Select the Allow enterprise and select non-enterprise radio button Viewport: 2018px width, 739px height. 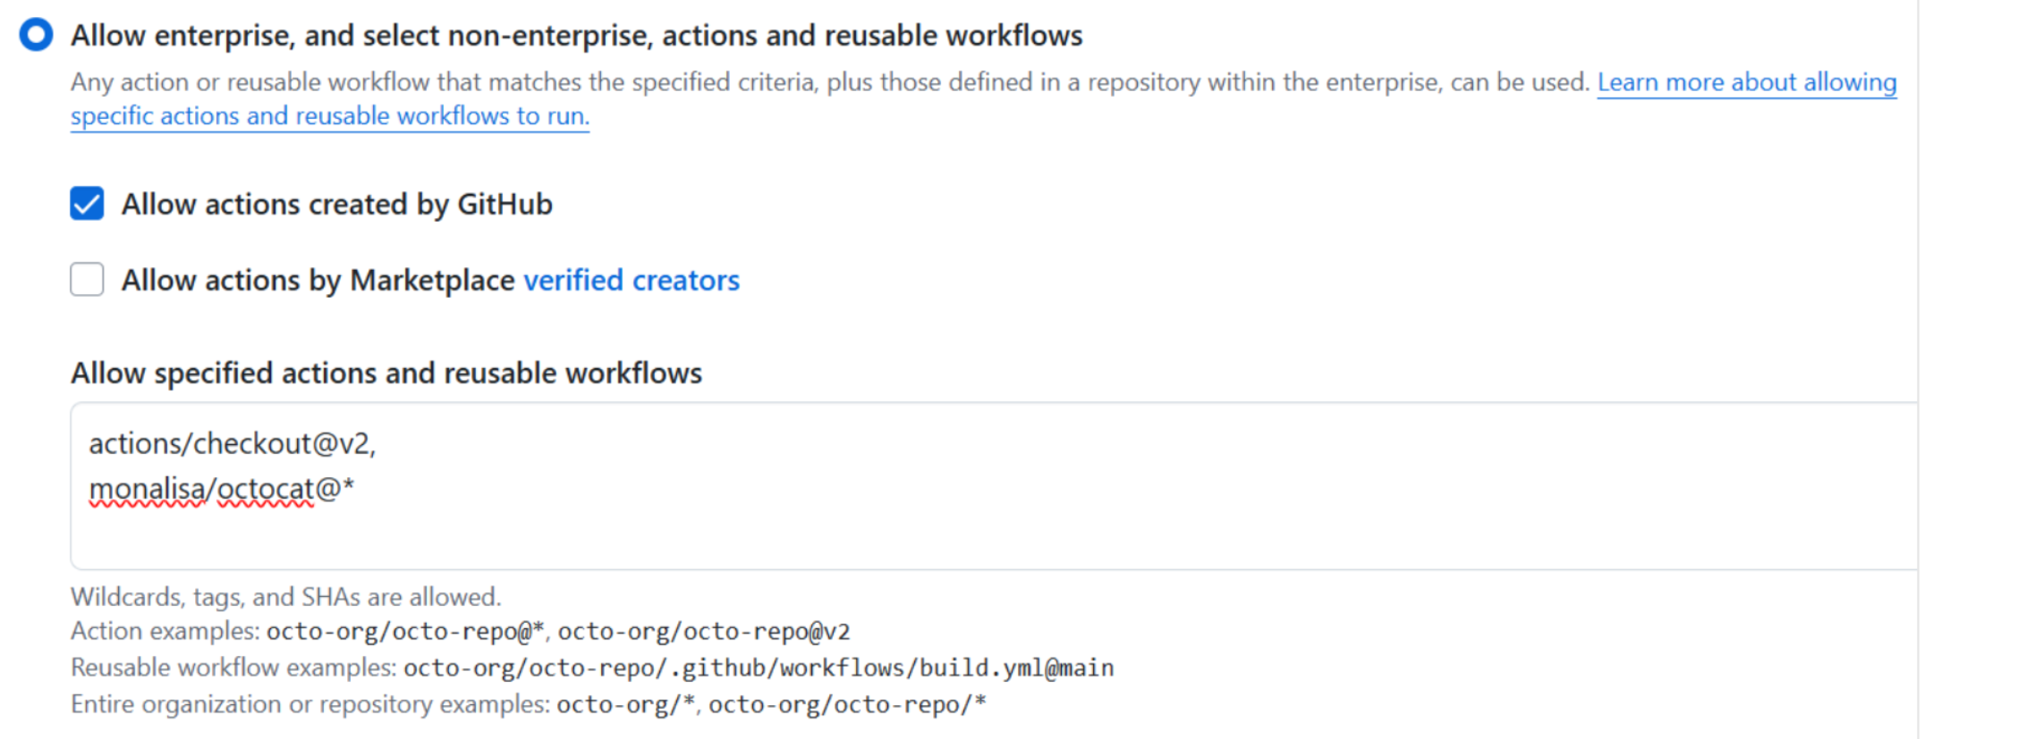point(36,35)
